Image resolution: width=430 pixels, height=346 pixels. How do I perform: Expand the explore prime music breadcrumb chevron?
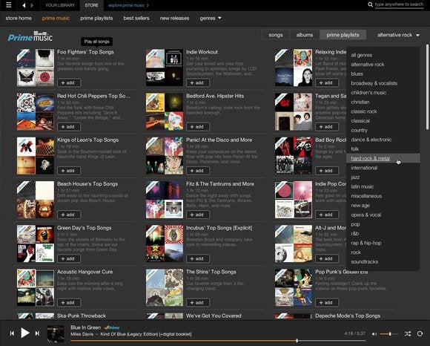click(148, 5)
